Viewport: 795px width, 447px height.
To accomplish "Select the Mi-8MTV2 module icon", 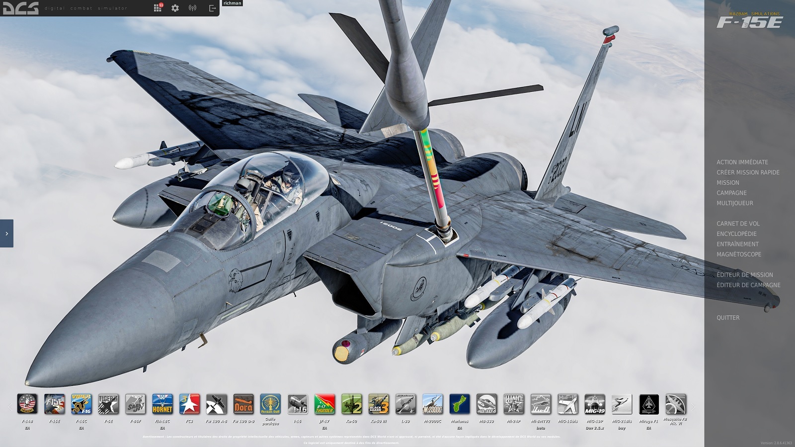I will (x=541, y=404).
